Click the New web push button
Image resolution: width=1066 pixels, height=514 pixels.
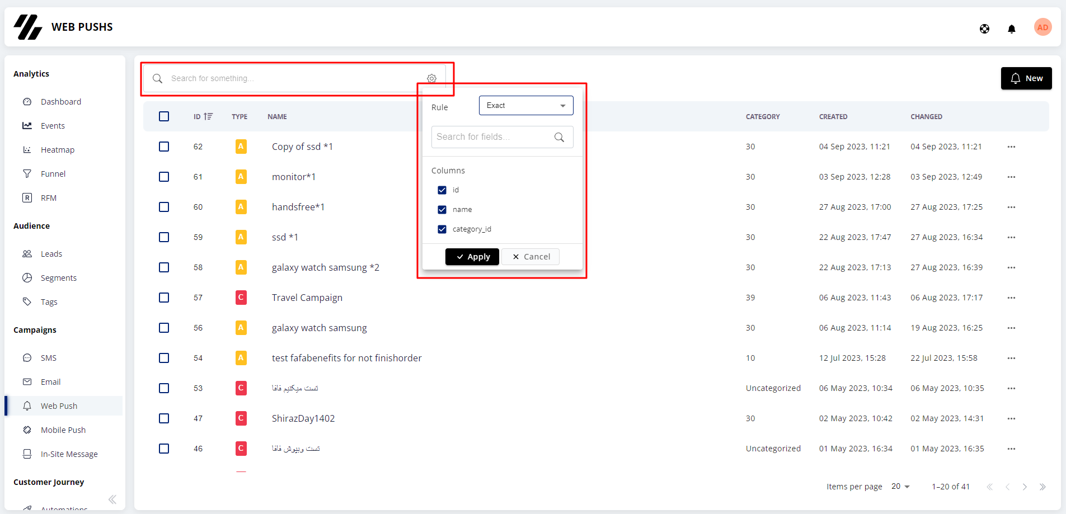[x=1026, y=78]
